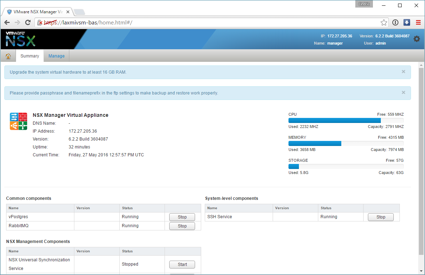The width and height of the screenshot is (425, 275).
Task: Click the Cedric profile button
Action: point(364,4)
